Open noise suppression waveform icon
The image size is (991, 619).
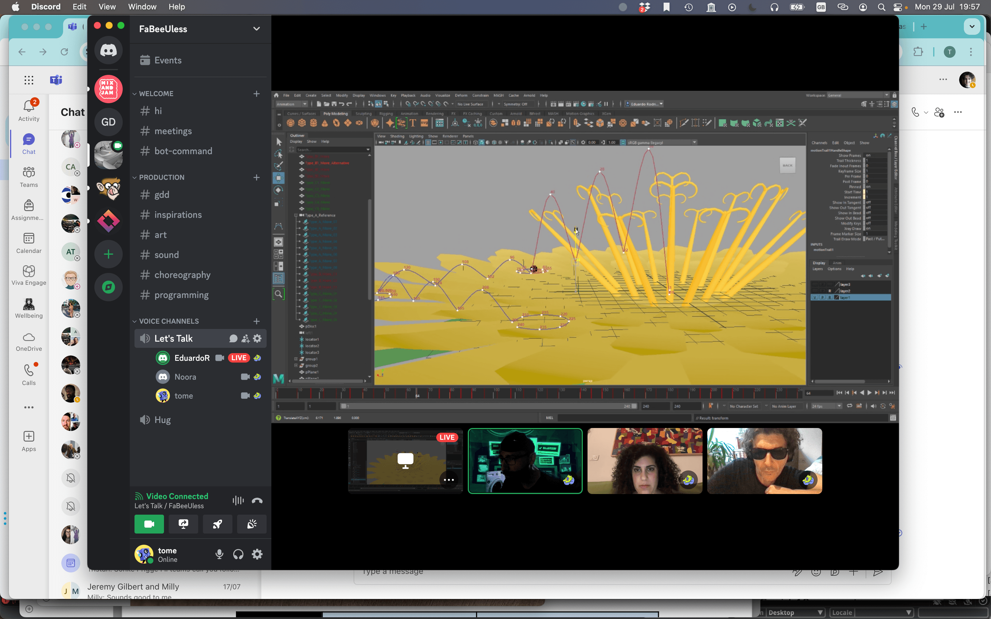[238, 500]
